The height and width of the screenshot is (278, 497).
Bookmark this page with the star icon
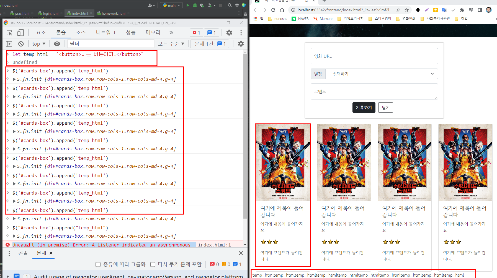(407, 10)
